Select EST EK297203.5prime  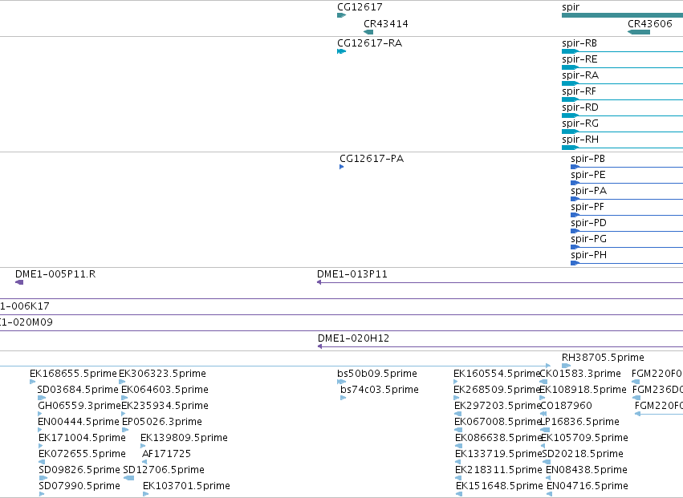click(498, 406)
